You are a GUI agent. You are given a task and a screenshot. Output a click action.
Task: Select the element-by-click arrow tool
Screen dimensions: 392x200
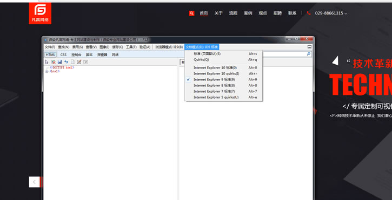(x=46, y=62)
